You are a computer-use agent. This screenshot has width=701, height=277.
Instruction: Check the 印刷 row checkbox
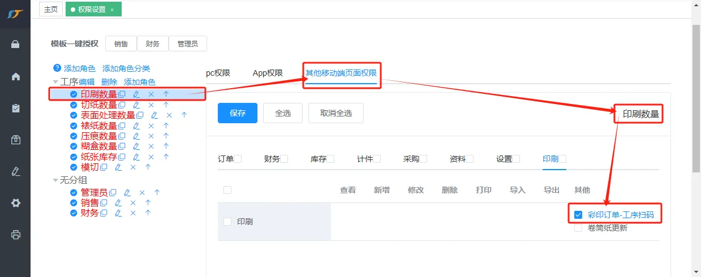click(227, 222)
